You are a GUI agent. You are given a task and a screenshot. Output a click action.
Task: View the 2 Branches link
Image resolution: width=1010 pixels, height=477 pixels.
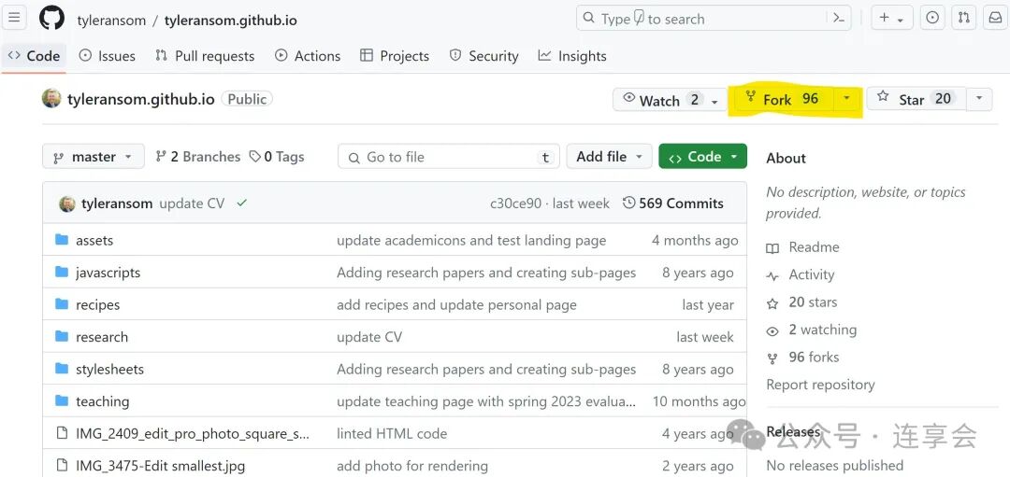[x=197, y=156]
